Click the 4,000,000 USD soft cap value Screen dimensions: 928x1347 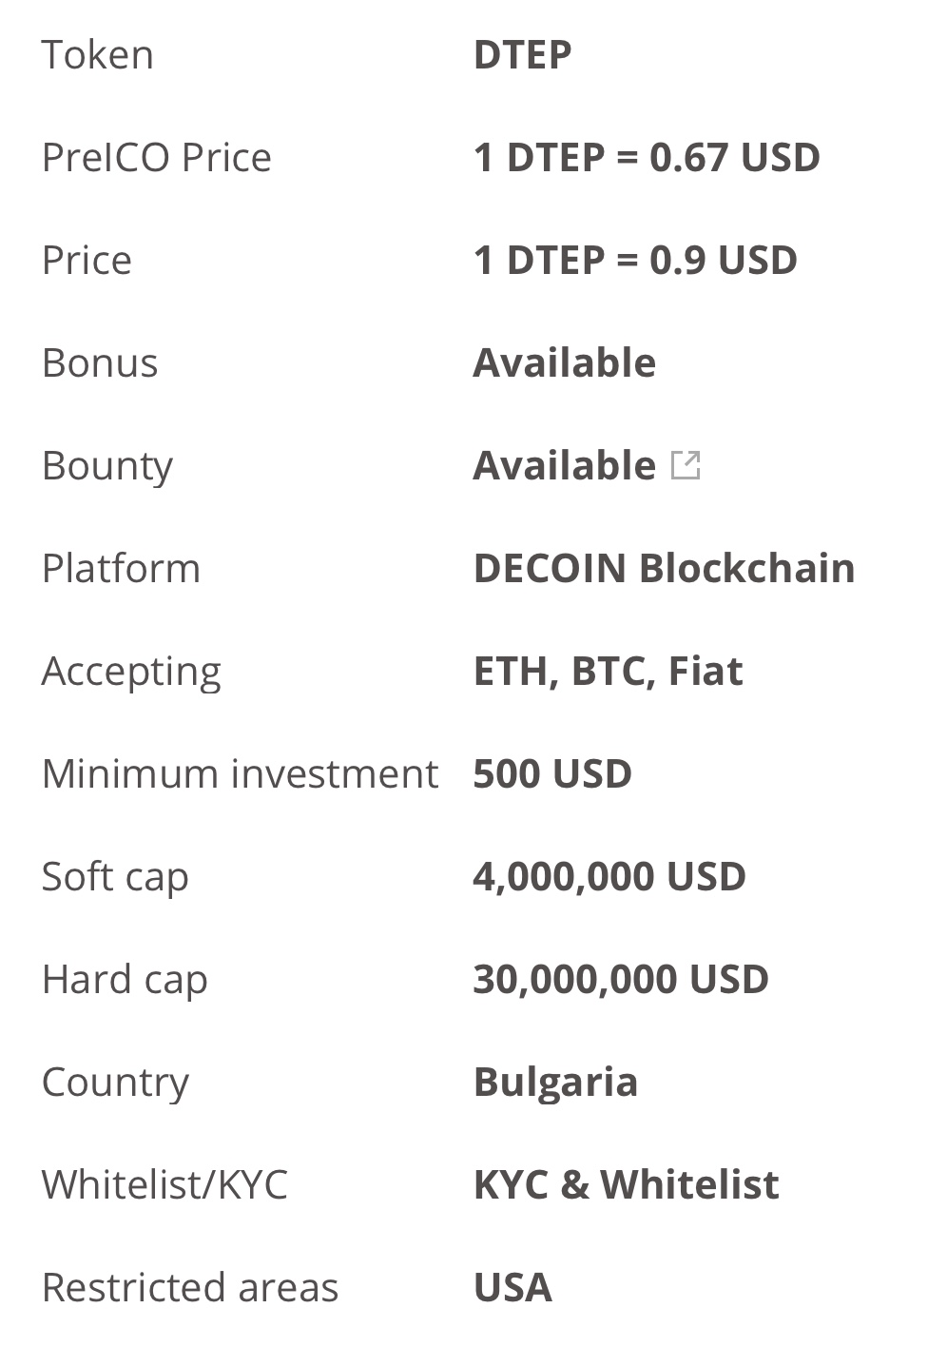pyautogui.click(x=609, y=876)
